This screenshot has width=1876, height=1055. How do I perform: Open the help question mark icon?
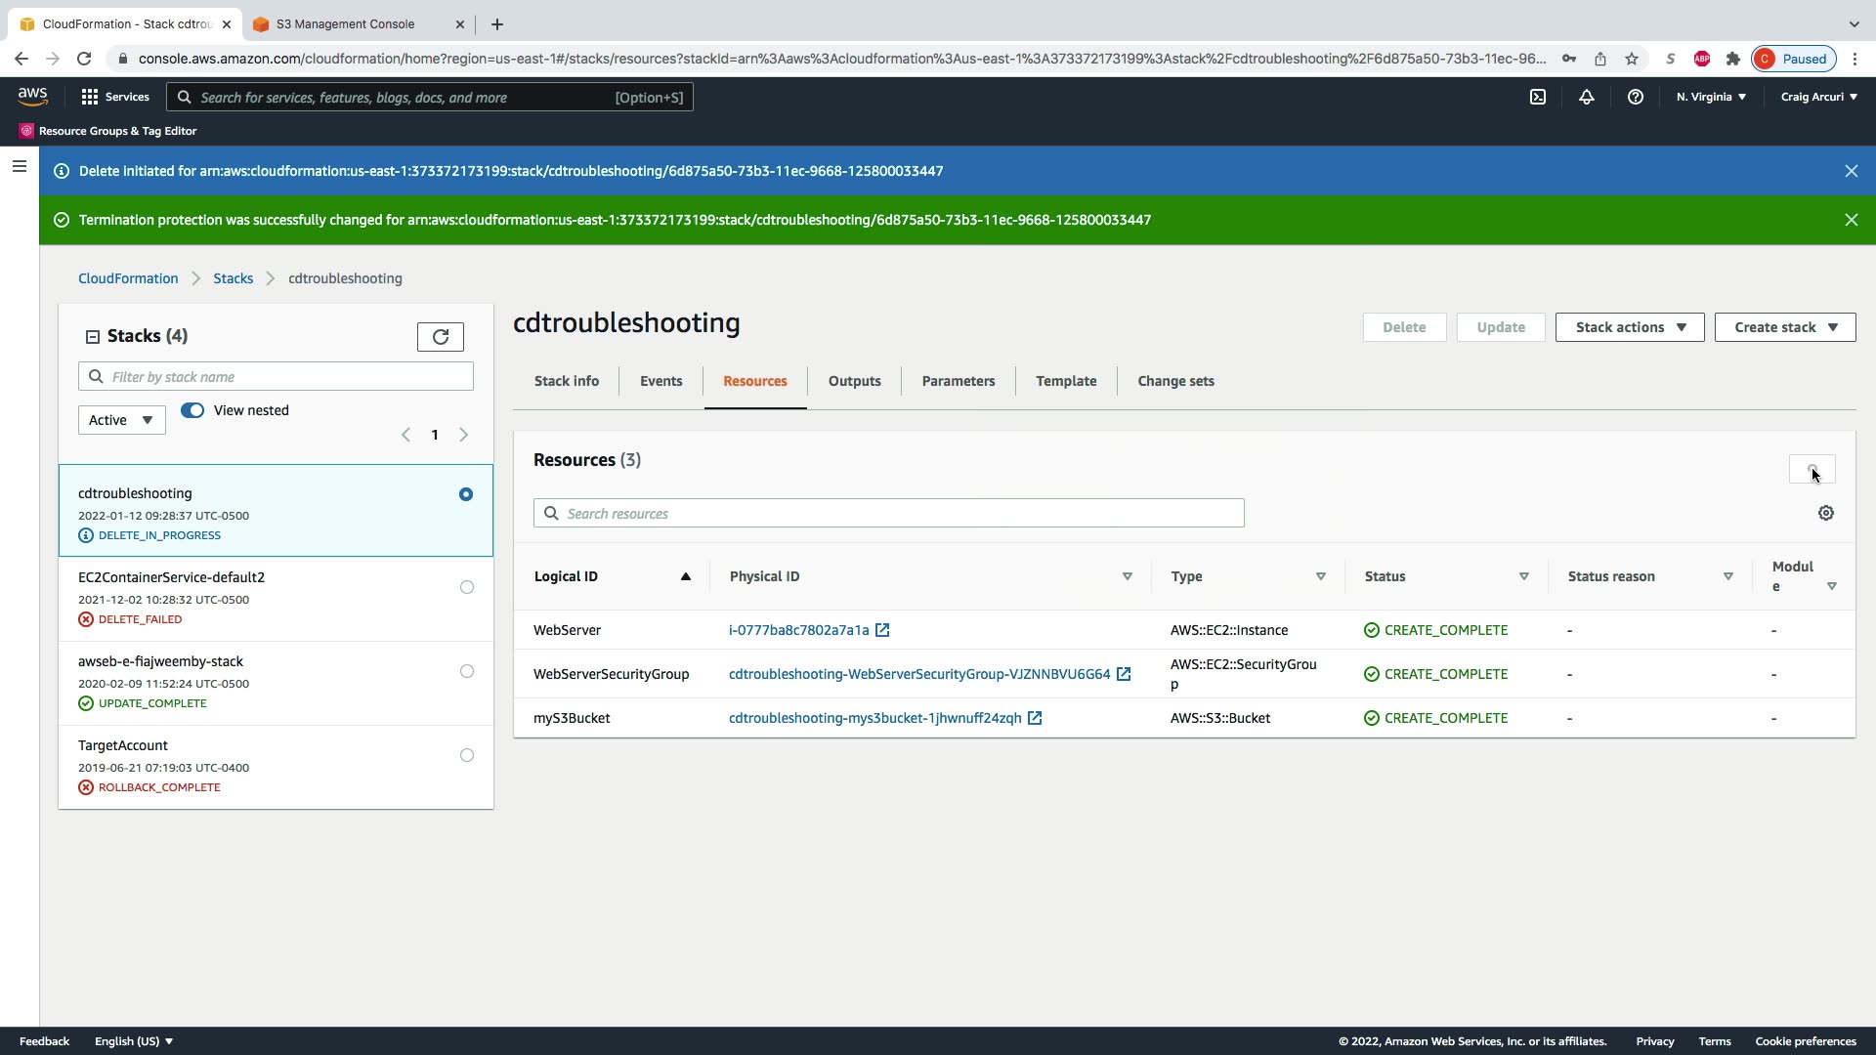tap(1635, 97)
